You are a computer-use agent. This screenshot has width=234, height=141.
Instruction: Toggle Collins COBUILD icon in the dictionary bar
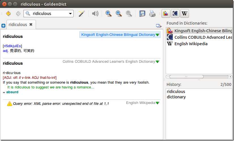coord(175,13)
